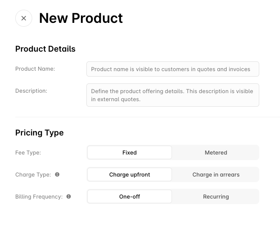Open Billing Frequency info tooltip icon
The image size is (280, 232).
point(69,196)
